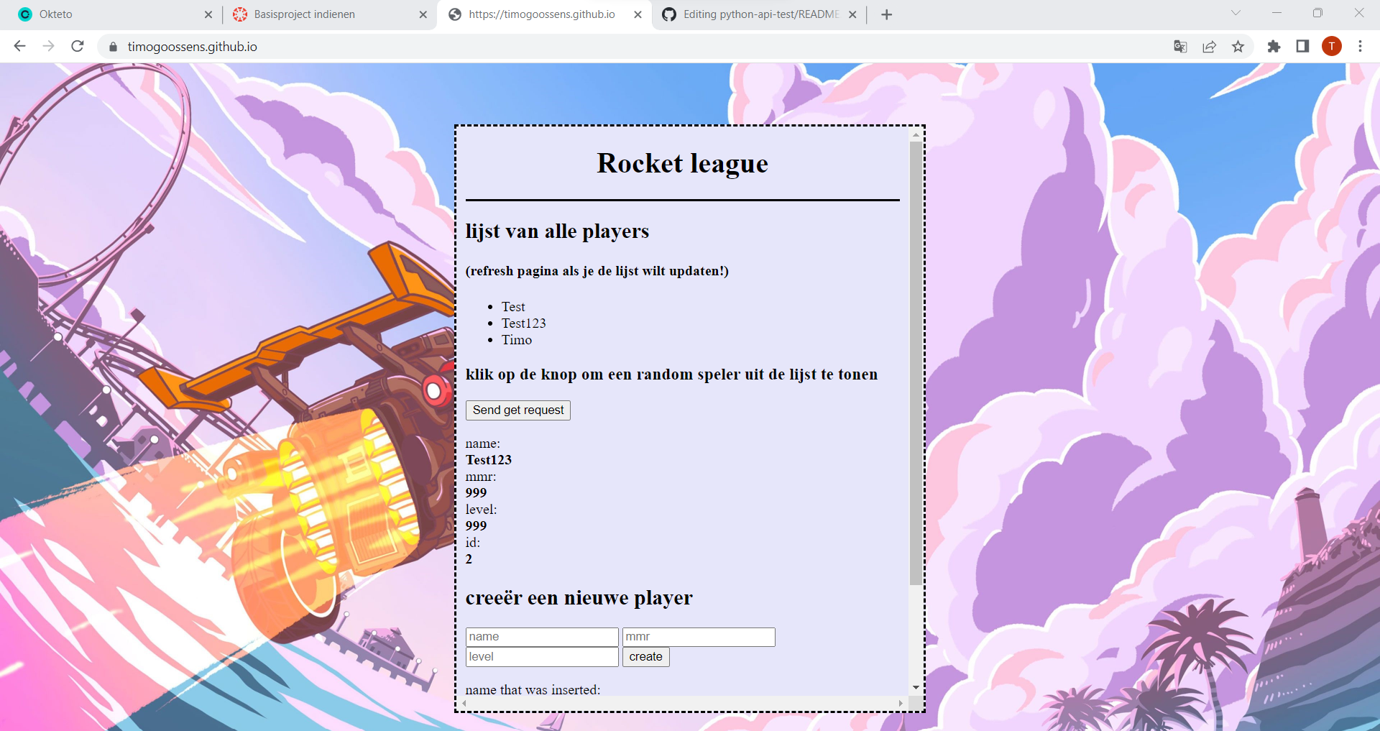1380x731 pixels.
Task: Click the 'Rocket league' heading
Action: click(x=683, y=163)
